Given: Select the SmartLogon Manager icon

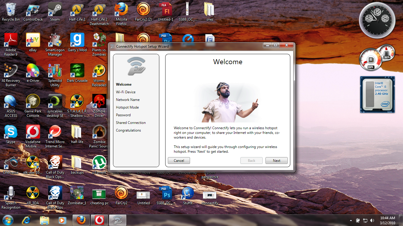Looking at the screenshot, I should 55,45.
